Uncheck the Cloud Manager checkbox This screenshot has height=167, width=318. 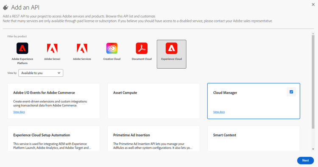point(291,92)
